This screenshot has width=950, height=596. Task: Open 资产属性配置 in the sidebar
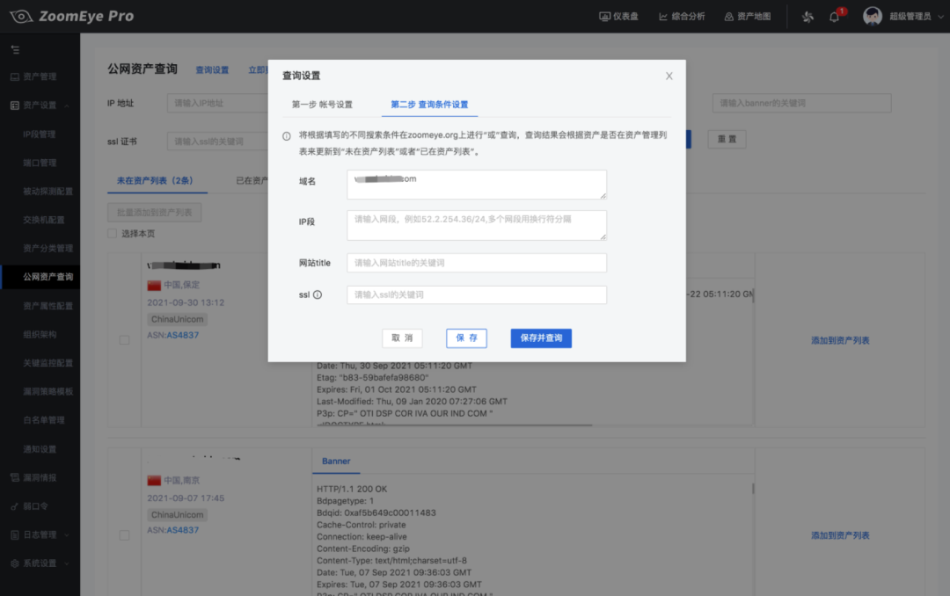[x=47, y=306]
